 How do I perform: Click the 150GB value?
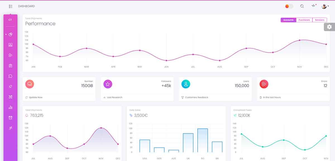coord(87,86)
